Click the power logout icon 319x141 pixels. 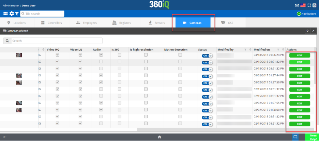tap(315, 5)
